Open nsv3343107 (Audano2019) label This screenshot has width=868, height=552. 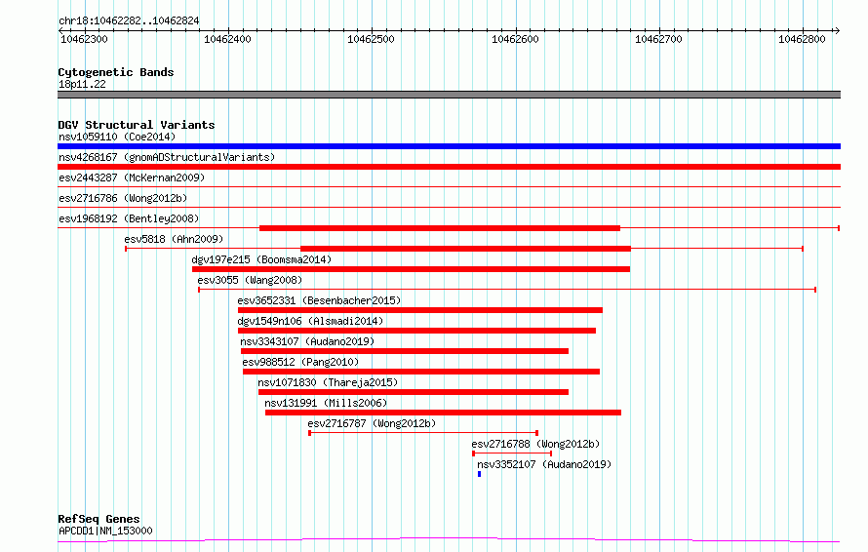[x=307, y=341]
